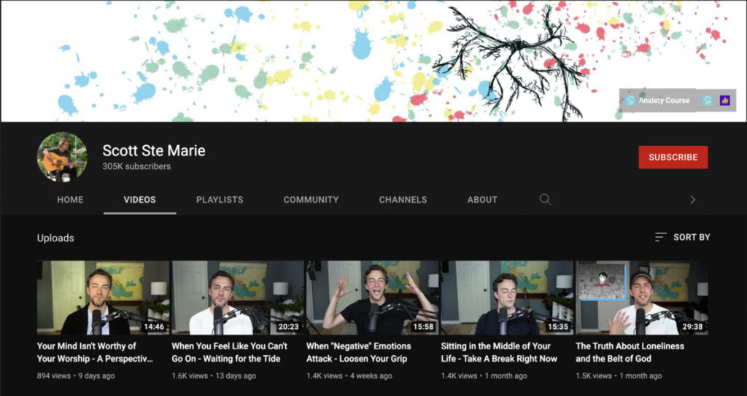This screenshot has height=396, width=747.
Task: Click "1.4K views • 4 weeks ago" text
Action: pos(349,376)
